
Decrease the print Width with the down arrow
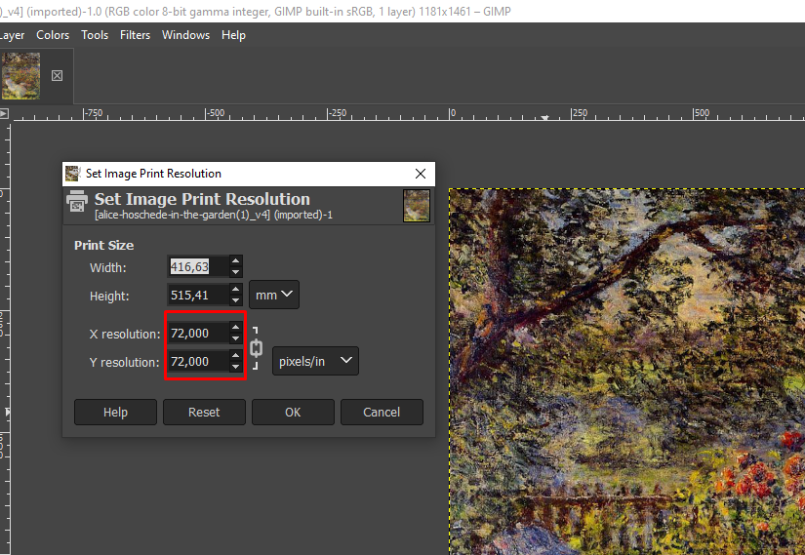click(236, 272)
